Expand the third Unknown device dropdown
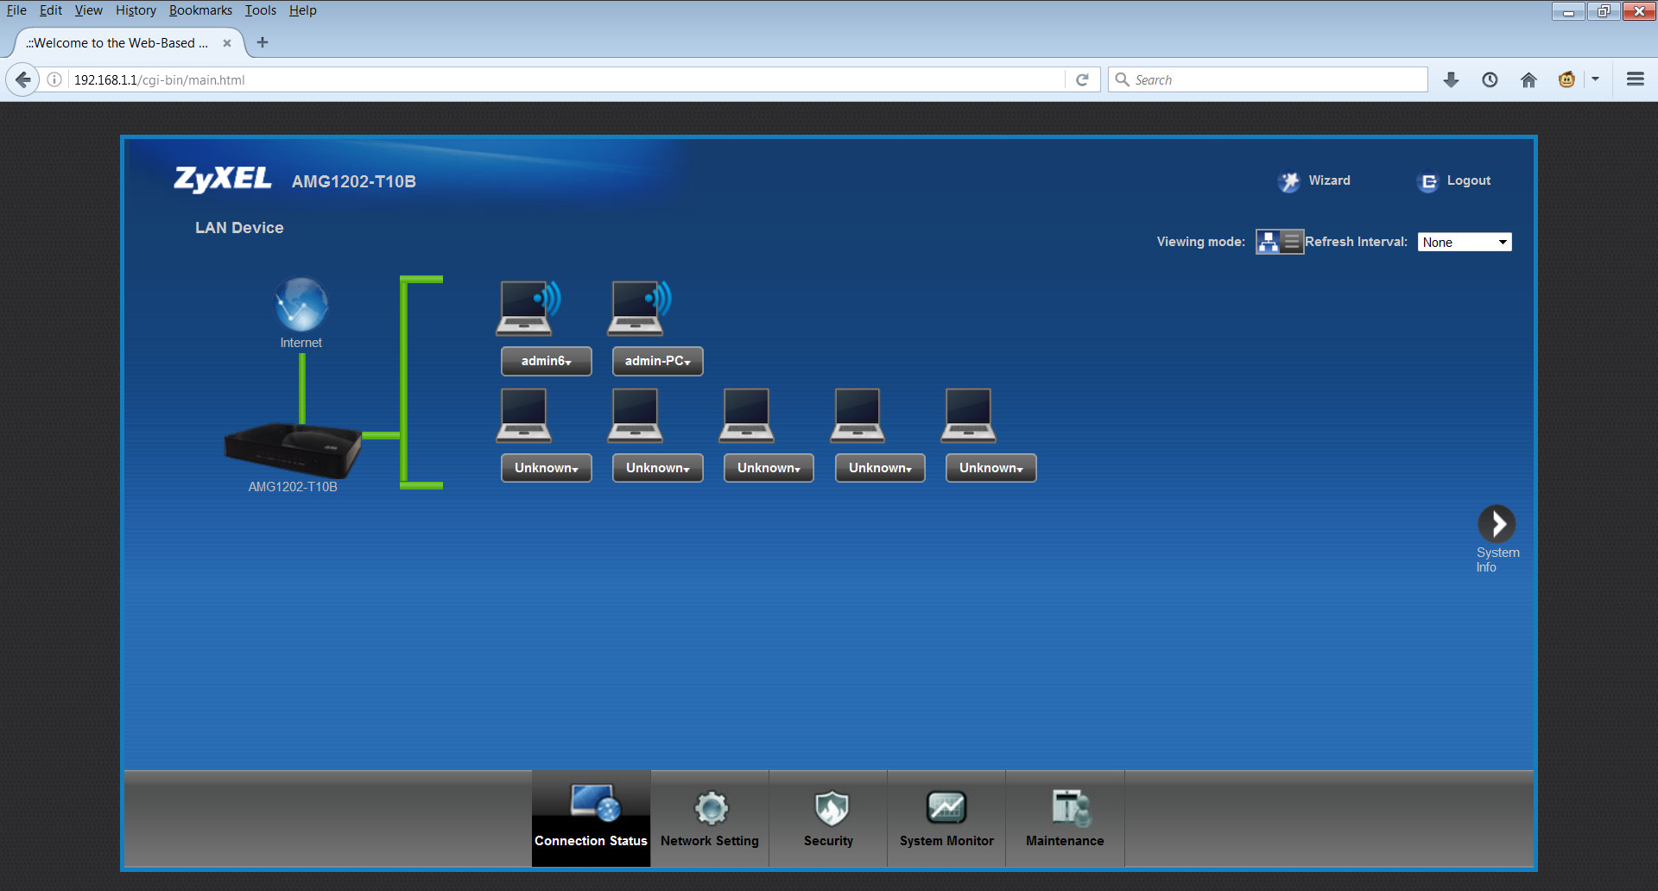Image resolution: width=1658 pixels, height=891 pixels. click(769, 468)
